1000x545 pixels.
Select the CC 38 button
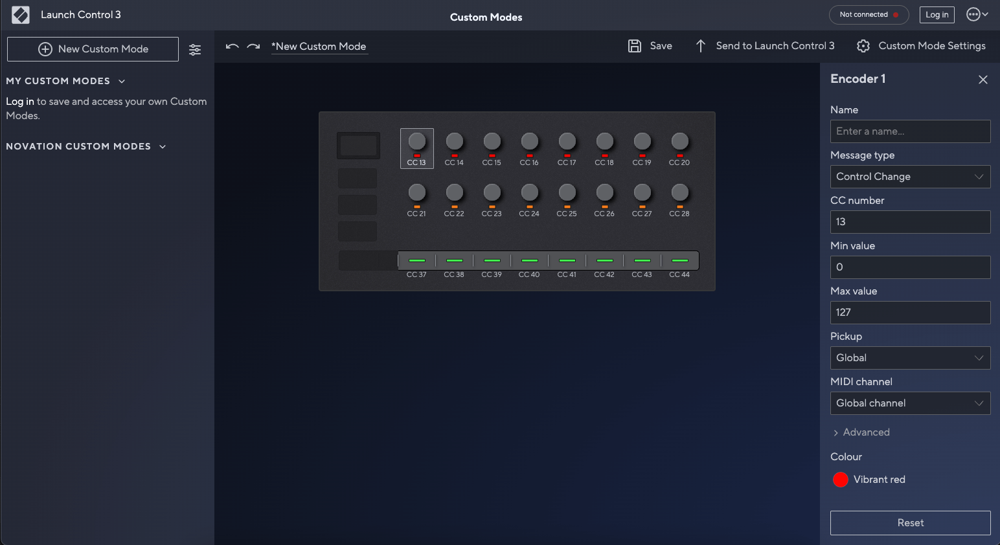click(455, 260)
